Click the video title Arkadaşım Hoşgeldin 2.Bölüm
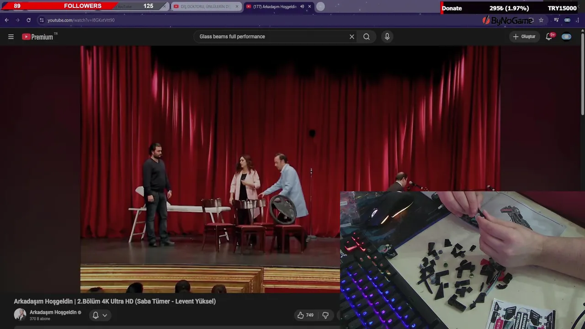Viewport: 585px width, 329px height. pyautogui.click(x=115, y=302)
